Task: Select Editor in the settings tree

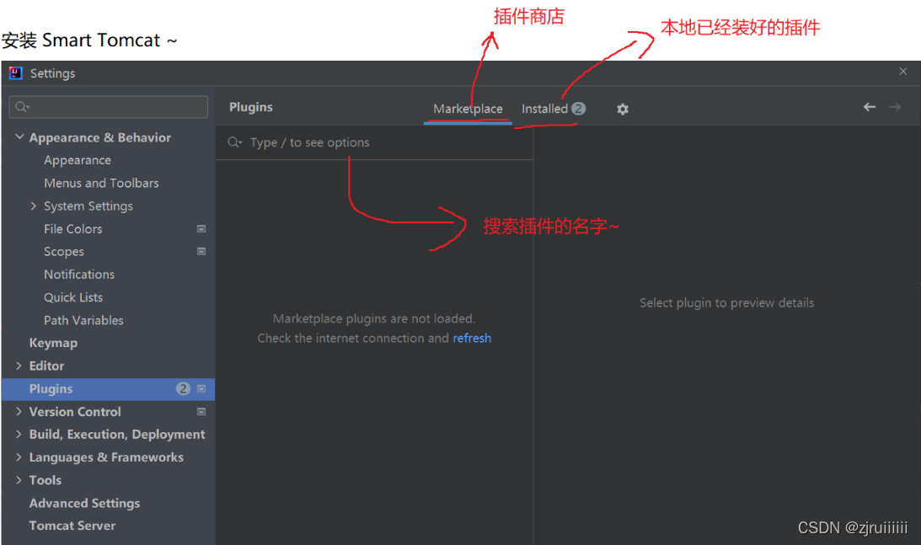Action: pyautogui.click(x=46, y=366)
